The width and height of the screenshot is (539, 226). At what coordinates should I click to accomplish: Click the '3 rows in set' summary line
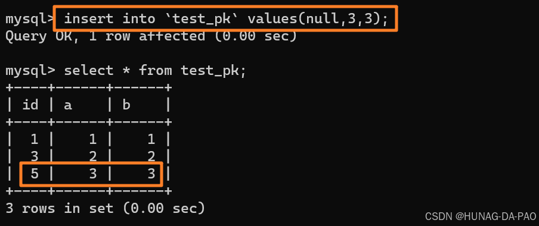(105, 208)
